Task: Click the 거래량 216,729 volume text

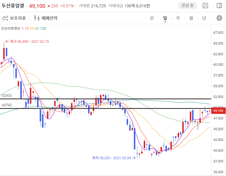Action: click(92, 6)
